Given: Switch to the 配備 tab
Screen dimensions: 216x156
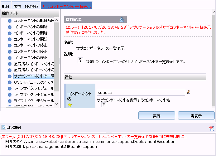Looking at the screenshot, I should (6, 6).
